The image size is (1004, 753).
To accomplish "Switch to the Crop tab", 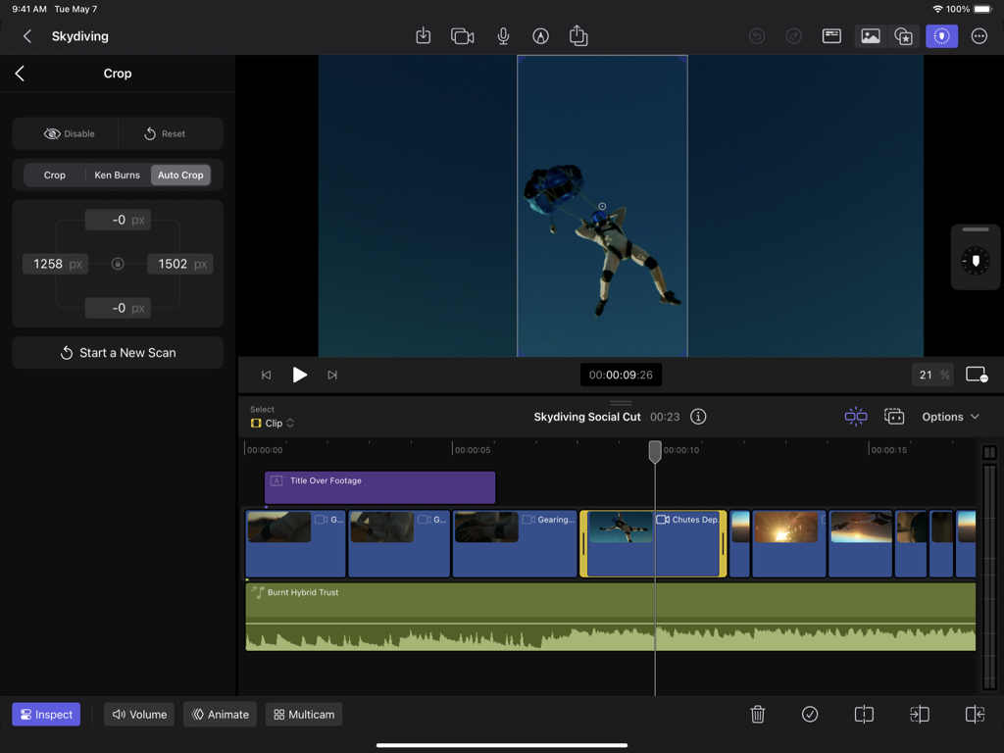I will [x=54, y=175].
